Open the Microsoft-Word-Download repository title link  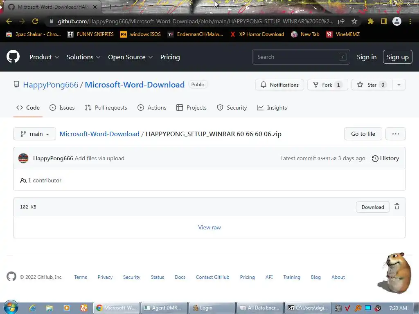click(x=135, y=85)
